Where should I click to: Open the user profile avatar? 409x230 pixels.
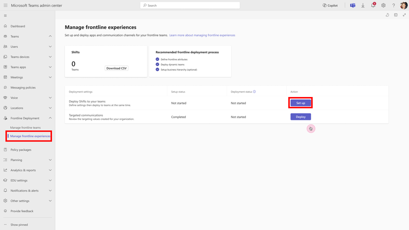(404, 5)
